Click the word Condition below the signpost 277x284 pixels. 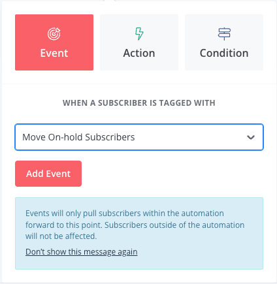click(x=224, y=53)
